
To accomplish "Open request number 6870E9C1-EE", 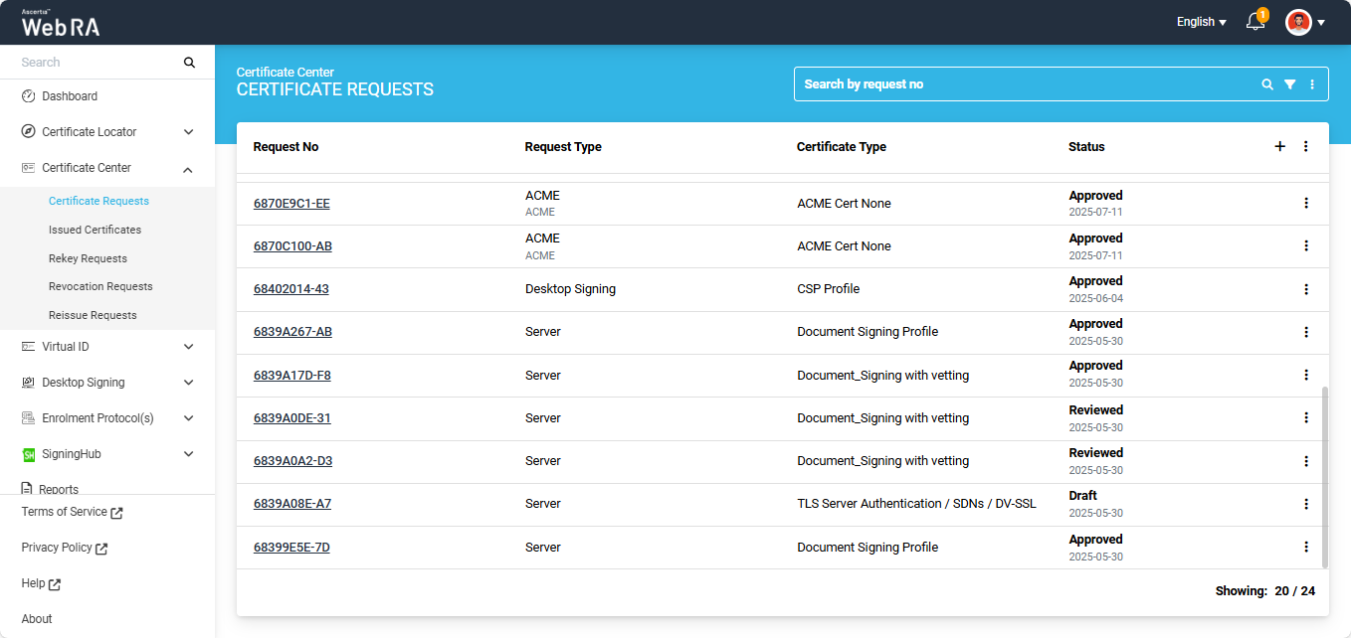I will pyautogui.click(x=291, y=204).
